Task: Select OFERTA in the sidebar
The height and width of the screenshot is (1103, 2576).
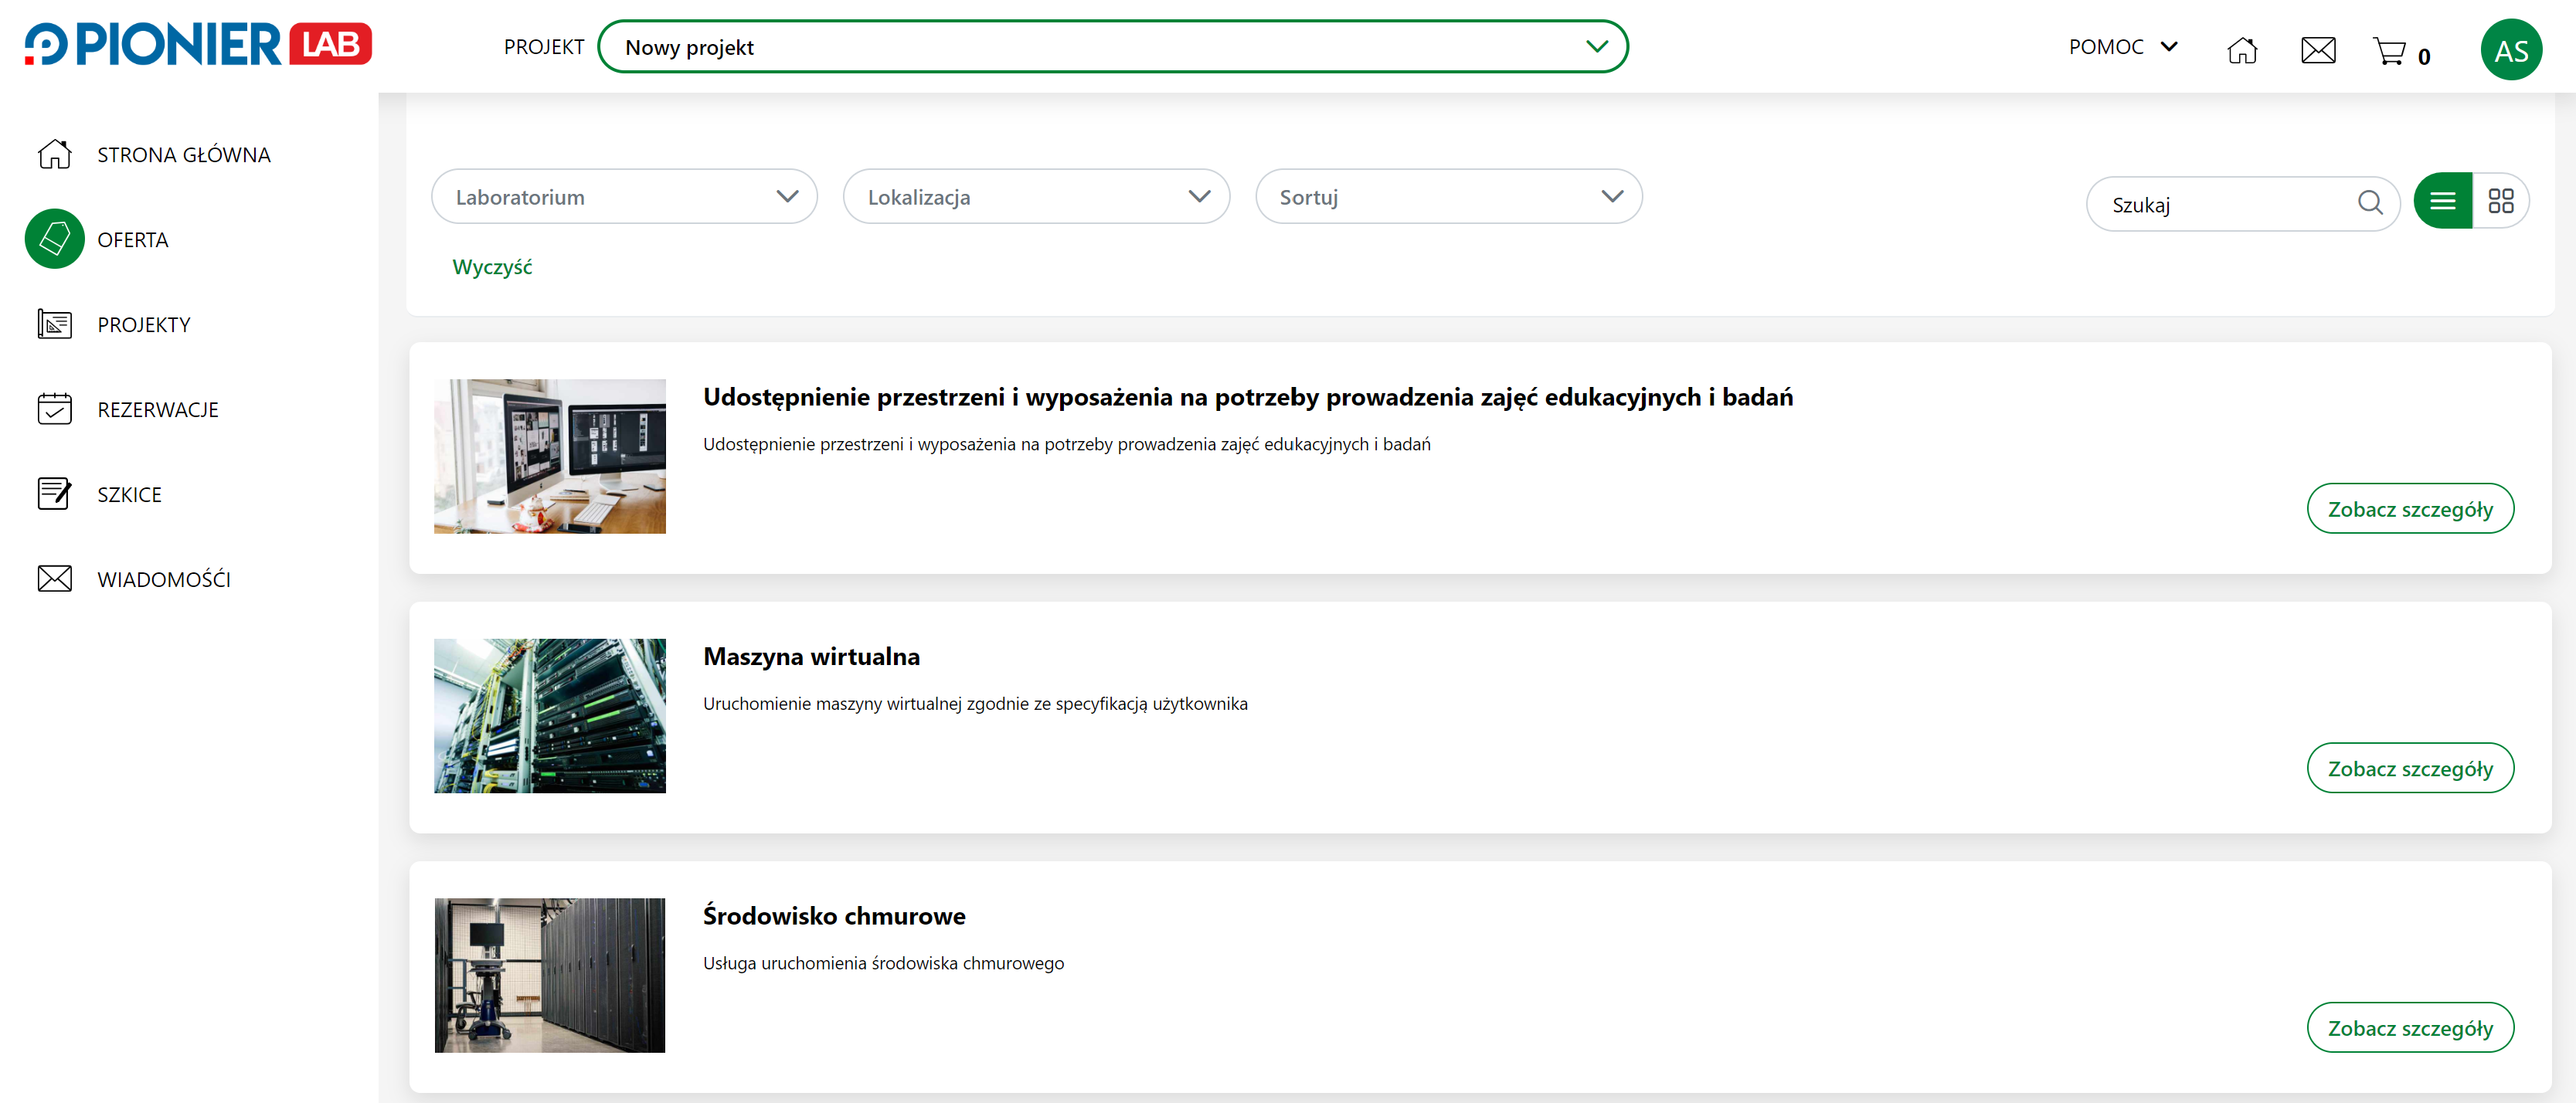Action: (x=133, y=240)
